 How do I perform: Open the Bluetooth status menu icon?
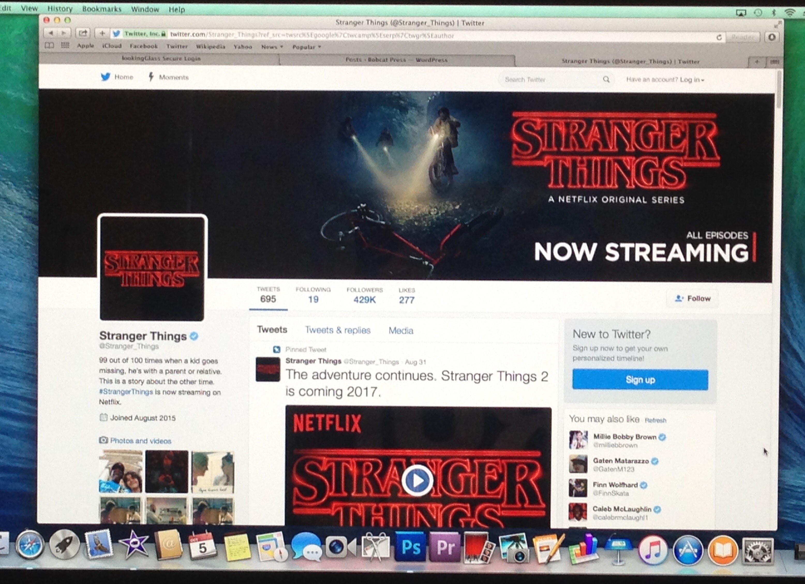(x=774, y=13)
